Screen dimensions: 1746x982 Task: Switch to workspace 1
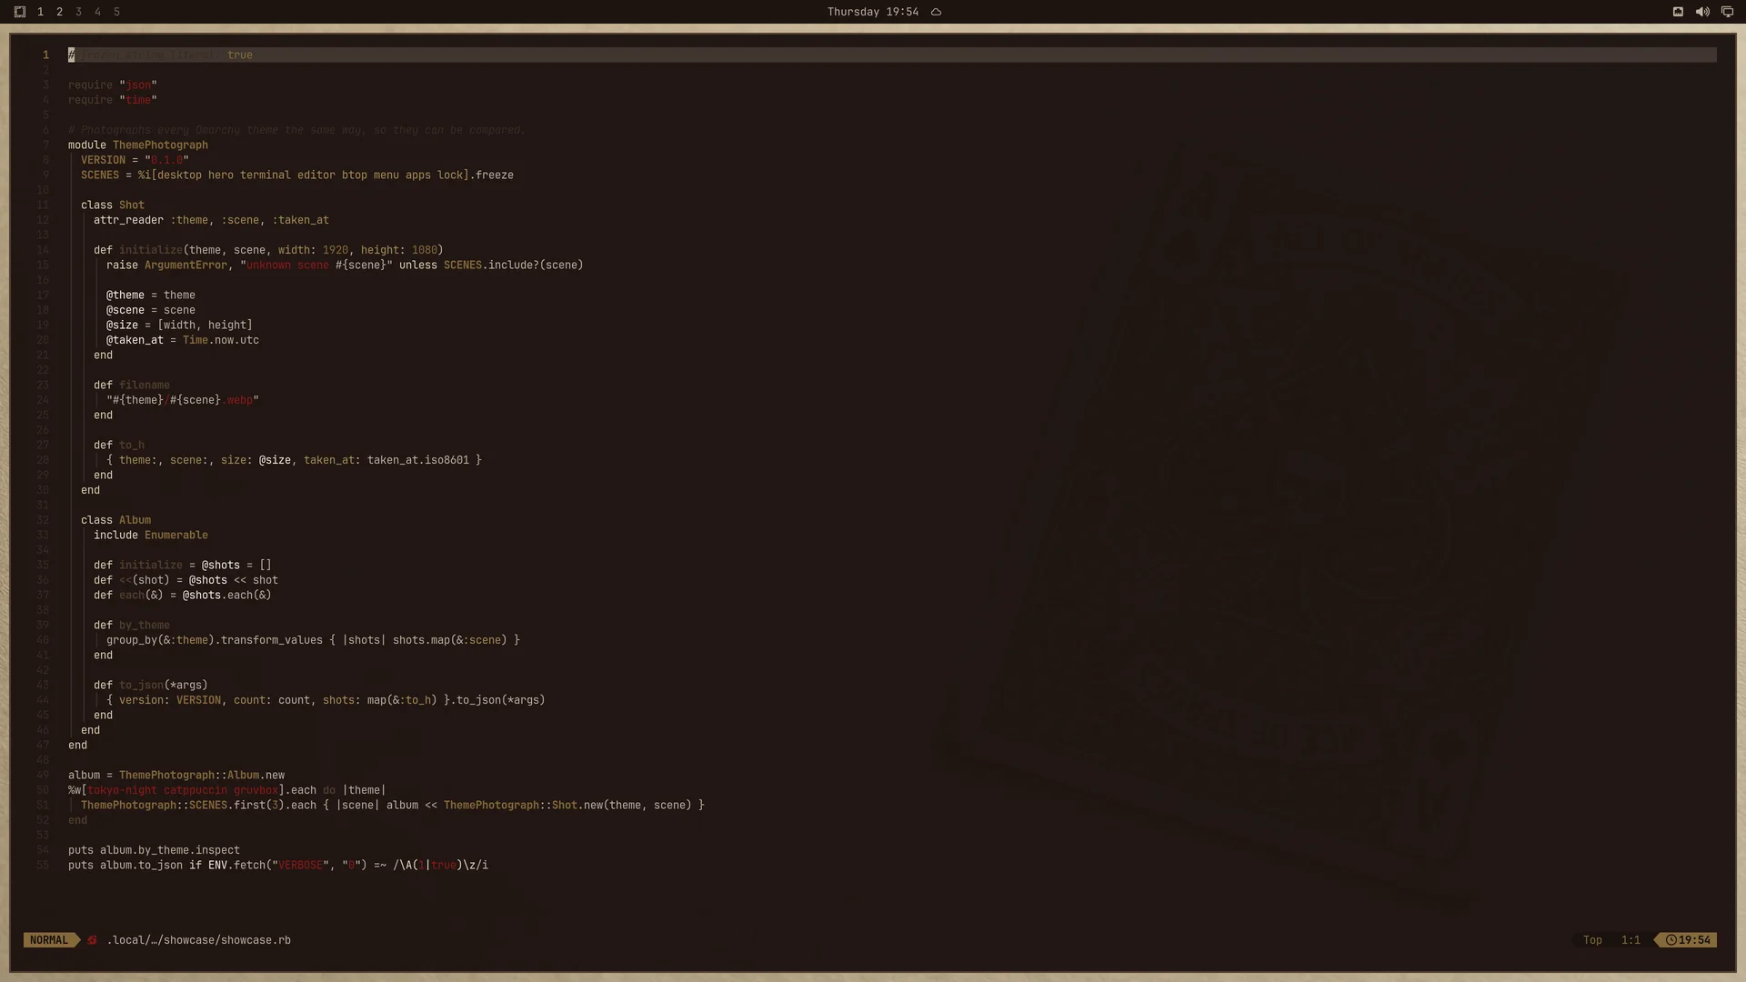click(40, 12)
